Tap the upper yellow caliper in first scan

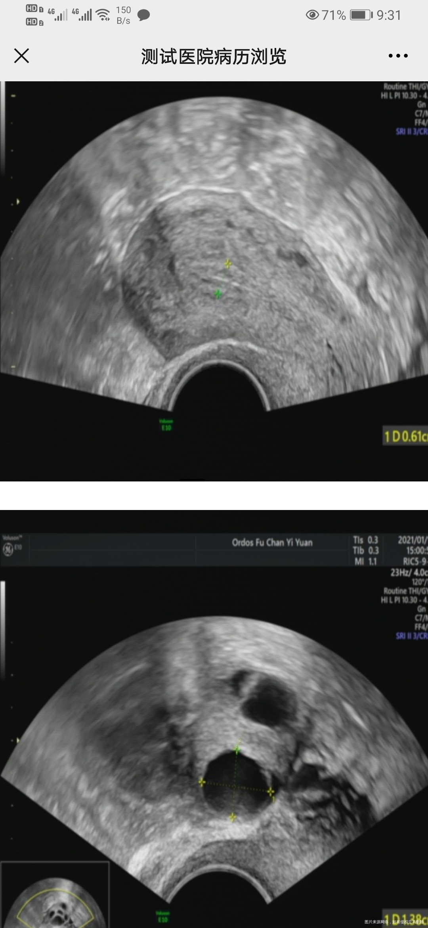click(228, 263)
